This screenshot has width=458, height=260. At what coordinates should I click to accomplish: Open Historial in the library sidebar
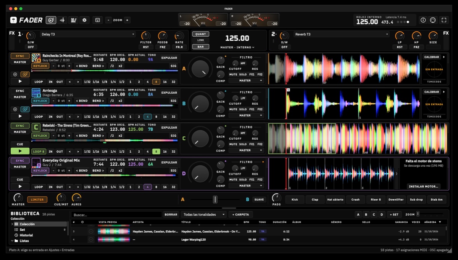tap(26, 235)
